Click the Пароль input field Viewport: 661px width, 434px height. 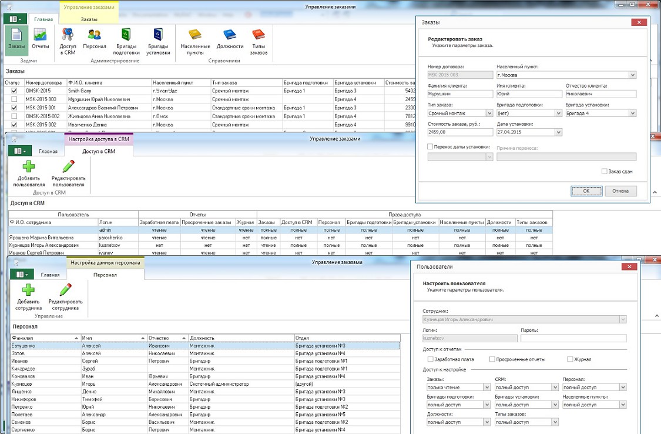coord(573,338)
